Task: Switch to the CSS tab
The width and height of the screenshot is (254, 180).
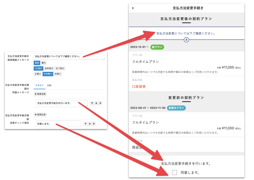Action: [x=49, y=85]
